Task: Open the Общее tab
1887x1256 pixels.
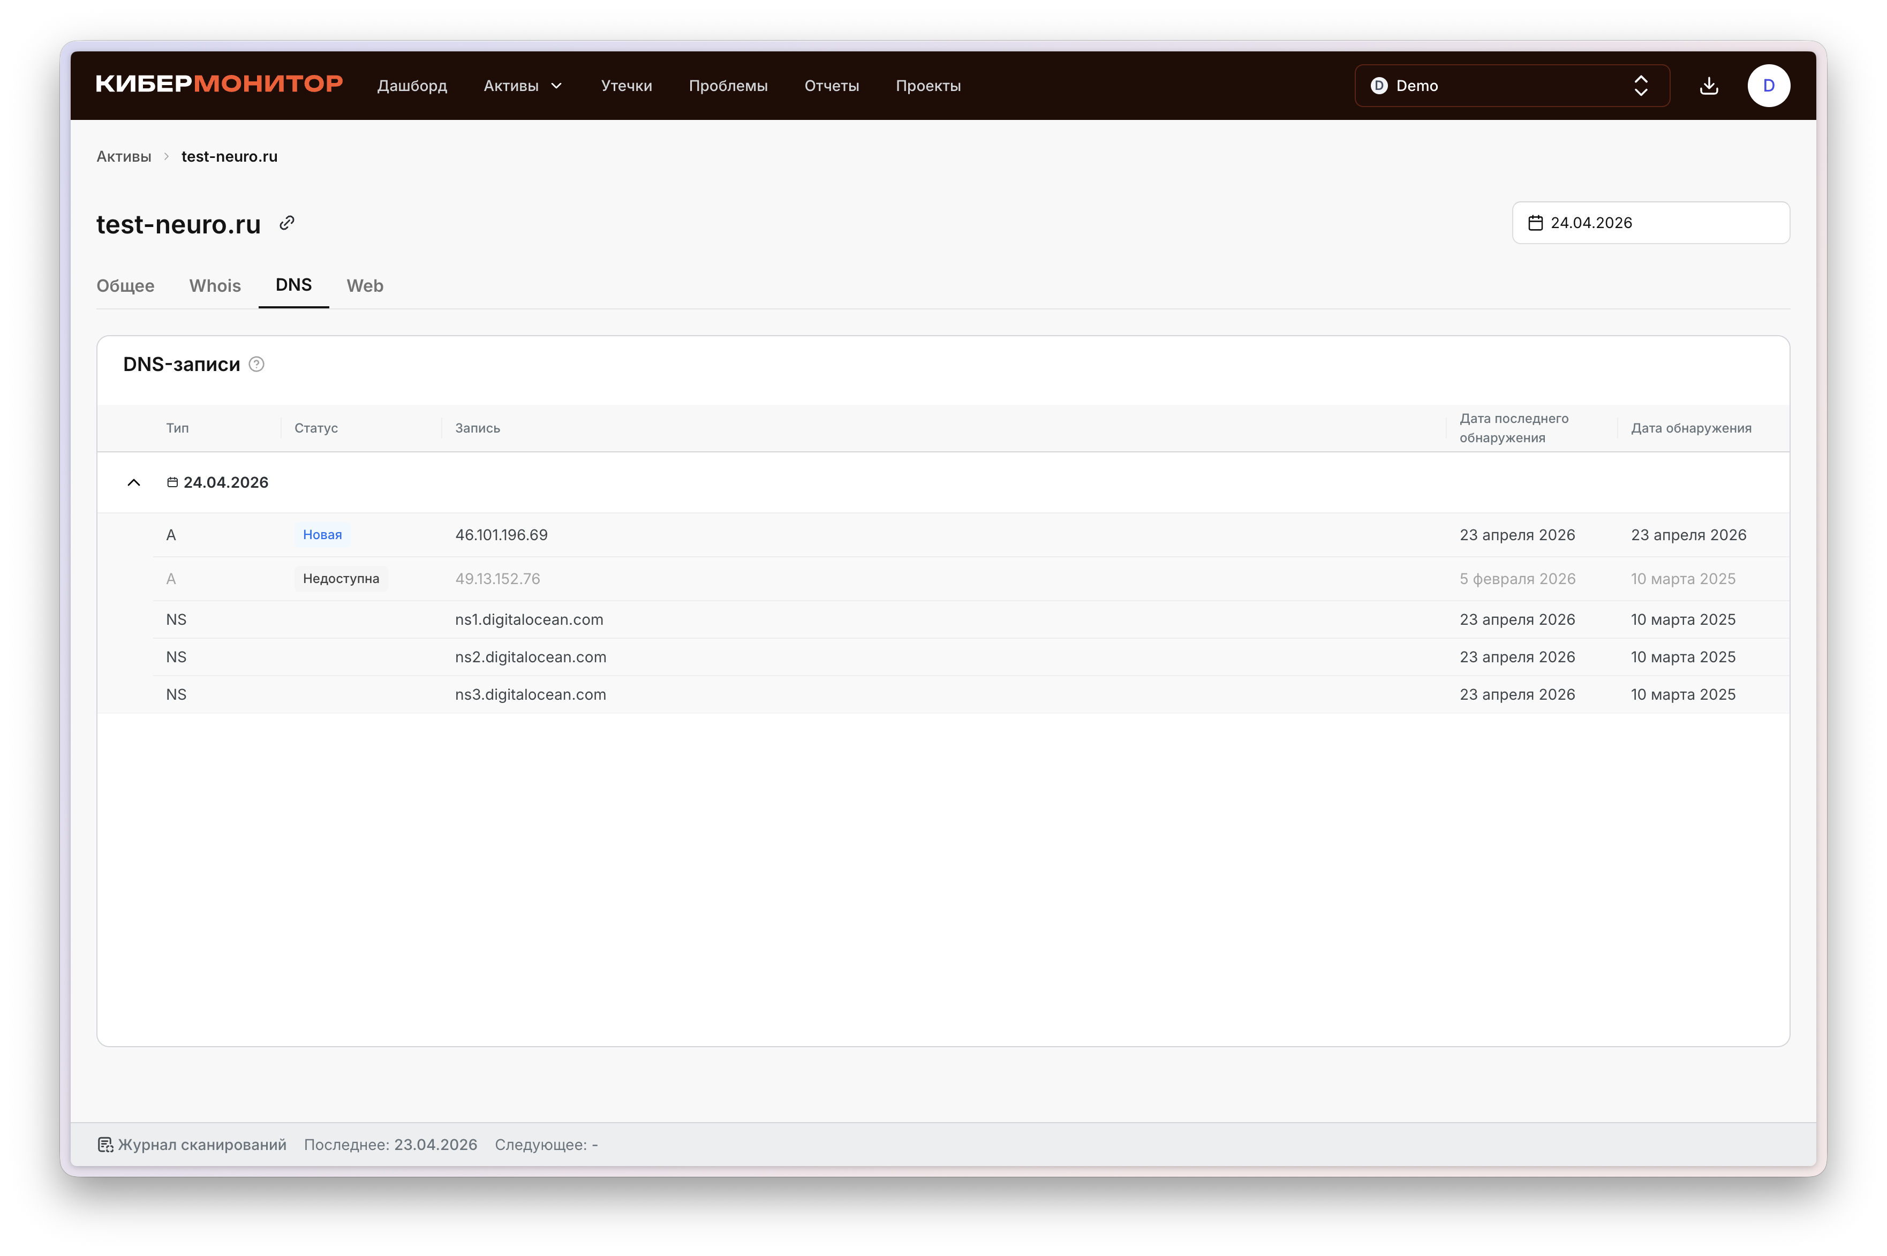Action: (125, 286)
